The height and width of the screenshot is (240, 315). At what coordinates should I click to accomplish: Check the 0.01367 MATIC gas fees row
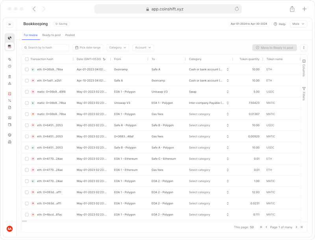27,114
